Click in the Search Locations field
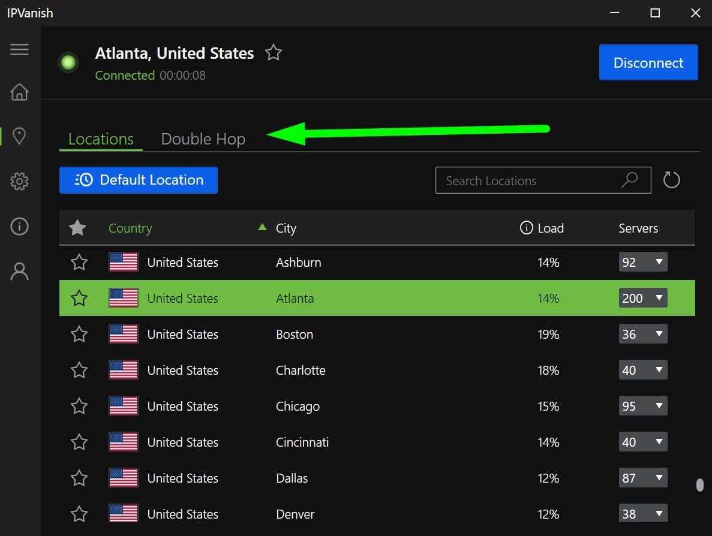This screenshot has height=536, width=712. 543,180
